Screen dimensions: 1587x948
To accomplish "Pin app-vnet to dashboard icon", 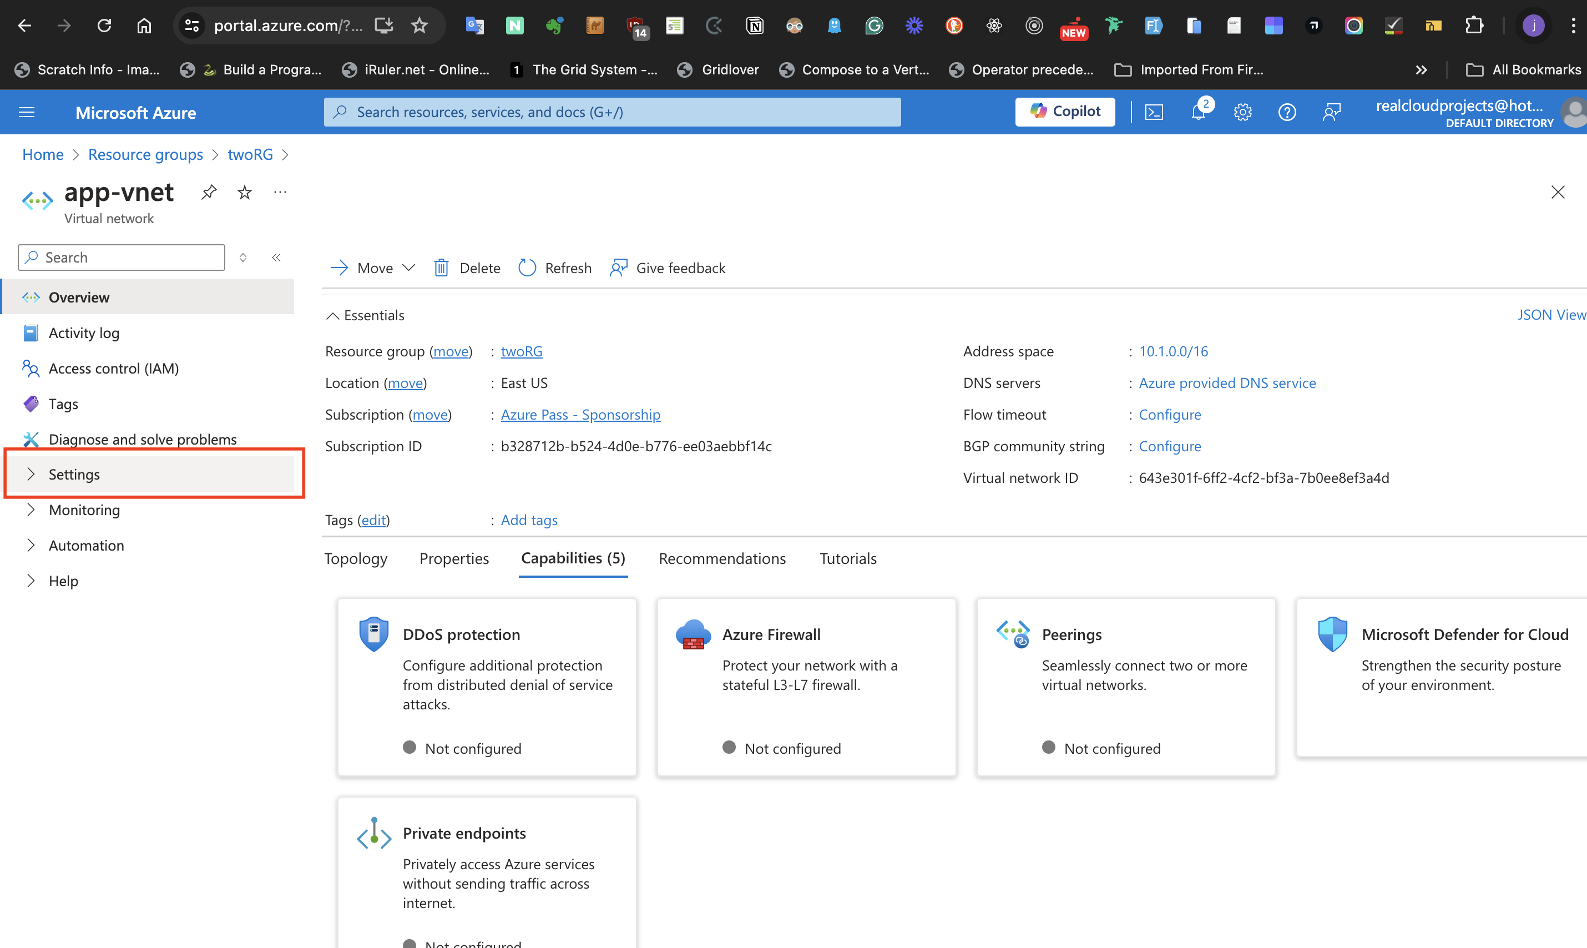I will 209,192.
